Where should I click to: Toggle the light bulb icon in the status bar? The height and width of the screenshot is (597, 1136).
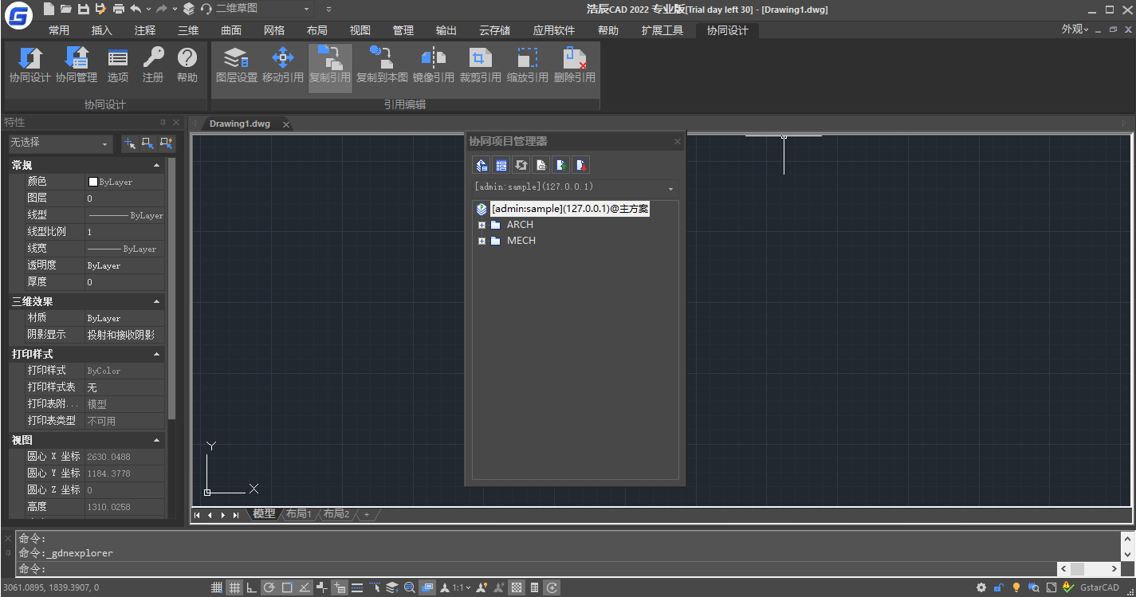[x=1016, y=587]
